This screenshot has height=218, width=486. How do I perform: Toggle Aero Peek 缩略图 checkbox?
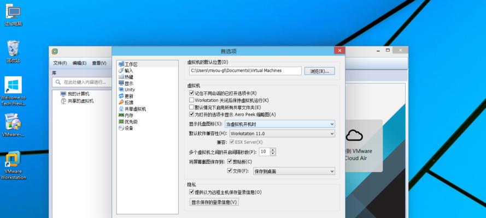(191, 114)
